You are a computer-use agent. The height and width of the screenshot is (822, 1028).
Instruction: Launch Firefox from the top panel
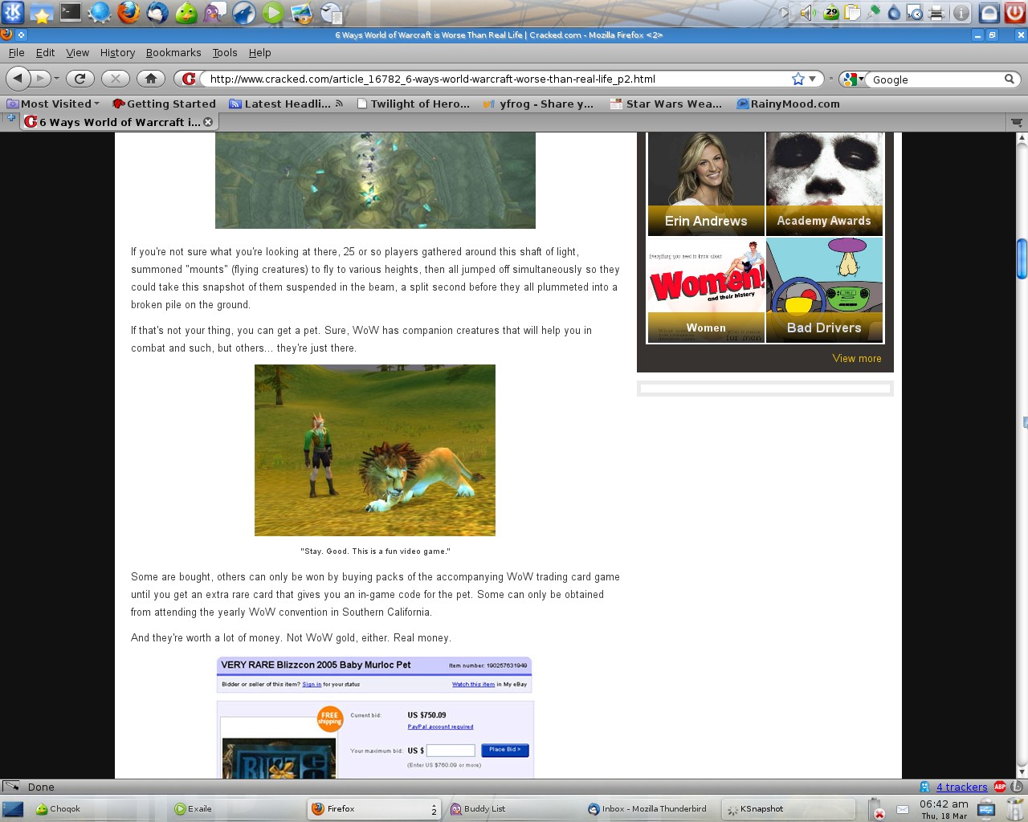point(128,12)
